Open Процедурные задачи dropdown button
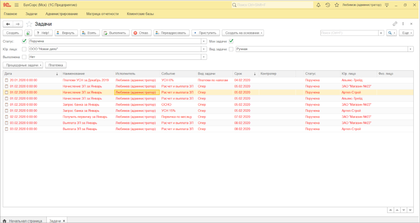This screenshot has width=420, height=223. point(23,65)
